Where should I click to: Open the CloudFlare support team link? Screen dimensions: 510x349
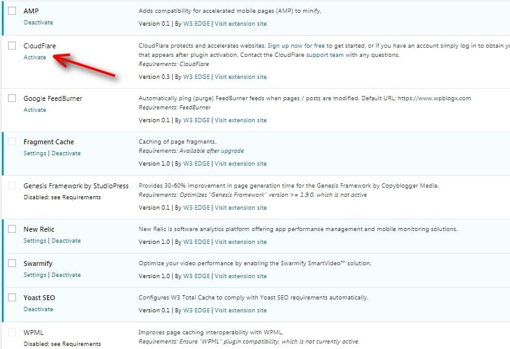[x=325, y=55]
